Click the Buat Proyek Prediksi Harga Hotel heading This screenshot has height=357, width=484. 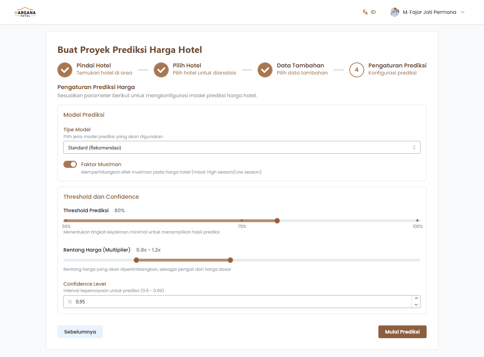[130, 50]
